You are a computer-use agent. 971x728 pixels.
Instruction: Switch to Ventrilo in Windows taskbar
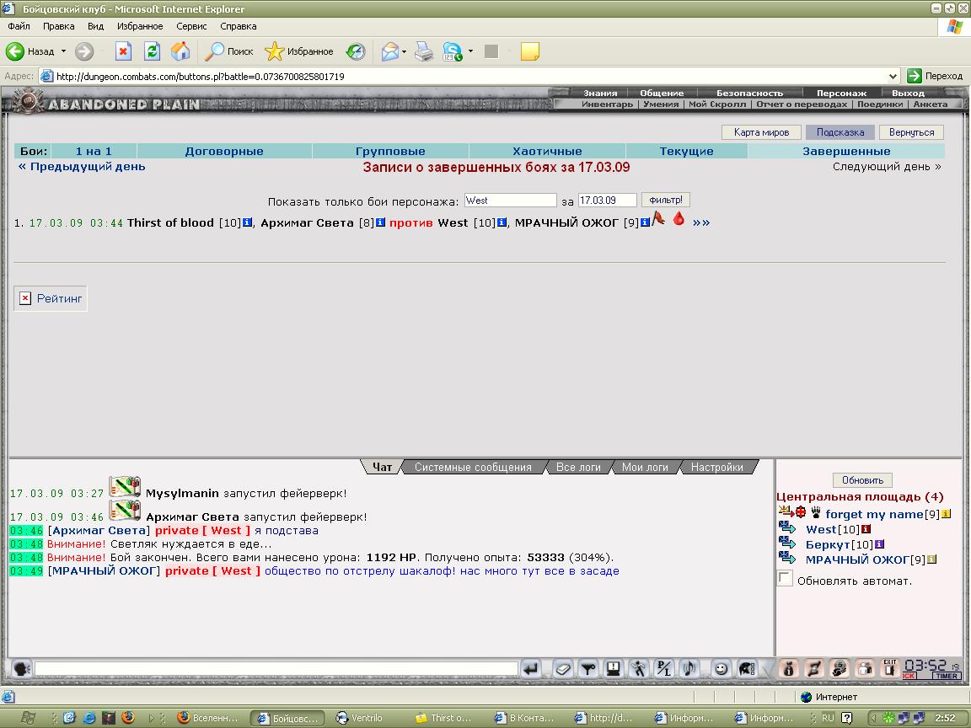pos(359,718)
